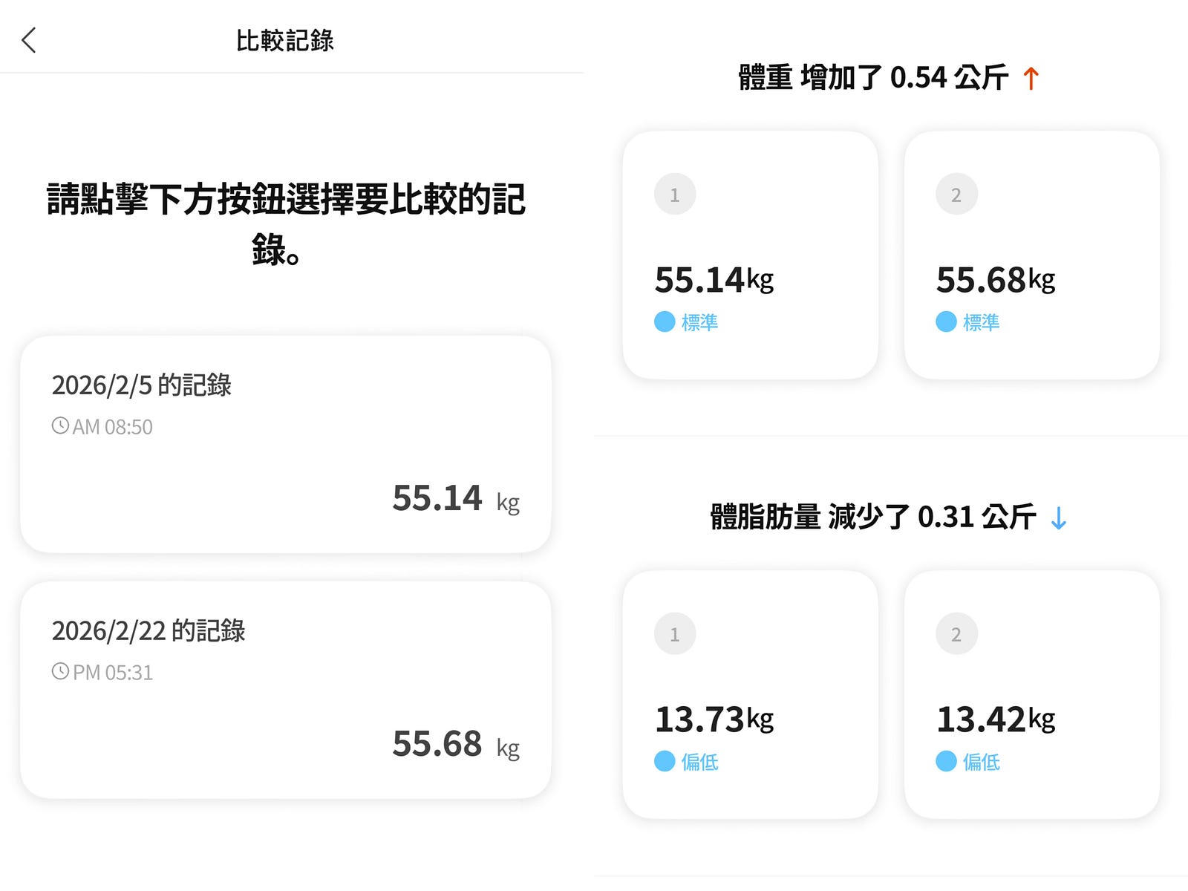Click blue 偏低 status dot under 13.73kg

coord(665,761)
